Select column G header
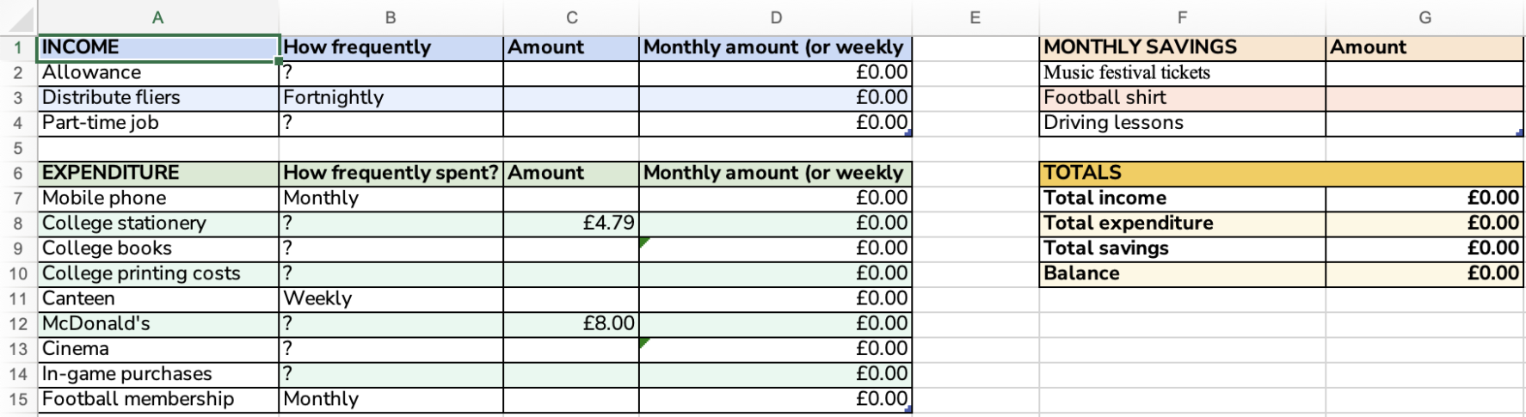Image resolution: width=1526 pixels, height=417 pixels. pos(1424,17)
